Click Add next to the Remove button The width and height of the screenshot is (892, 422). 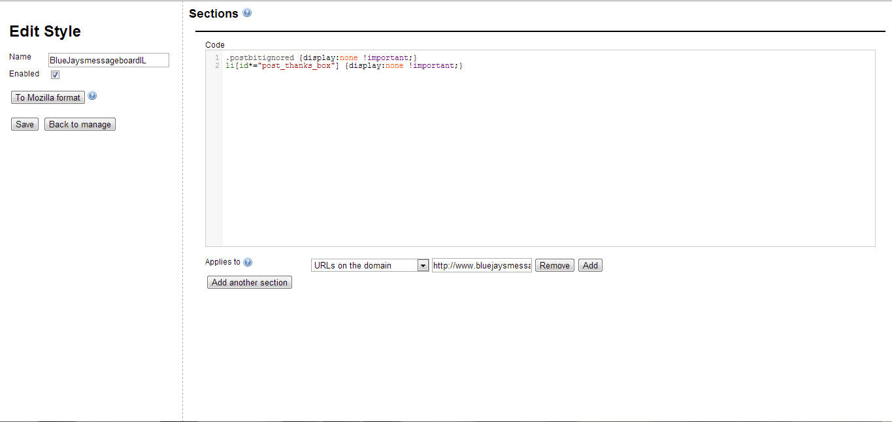click(590, 265)
